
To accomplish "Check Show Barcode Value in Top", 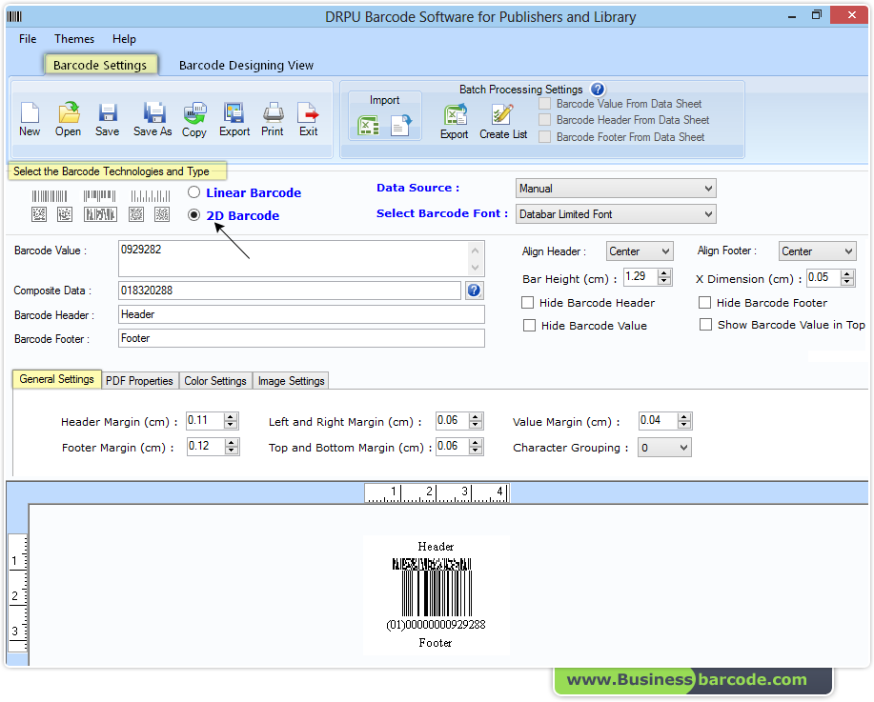I will [x=705, y=324].
